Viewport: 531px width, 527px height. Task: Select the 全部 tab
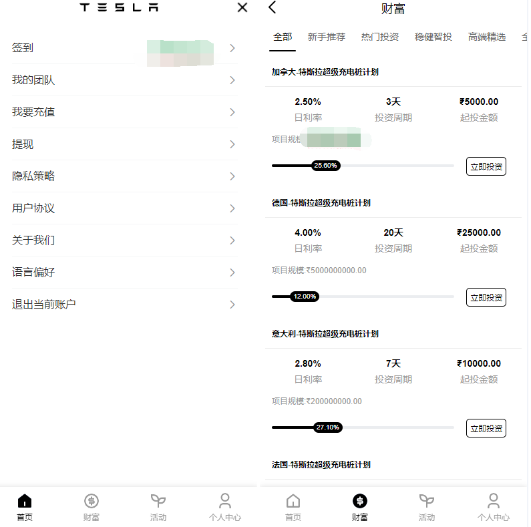tap(283, 37)
